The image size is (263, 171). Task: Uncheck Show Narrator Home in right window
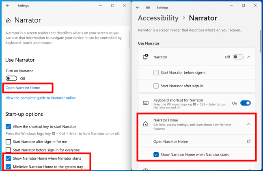coord(156,154)
